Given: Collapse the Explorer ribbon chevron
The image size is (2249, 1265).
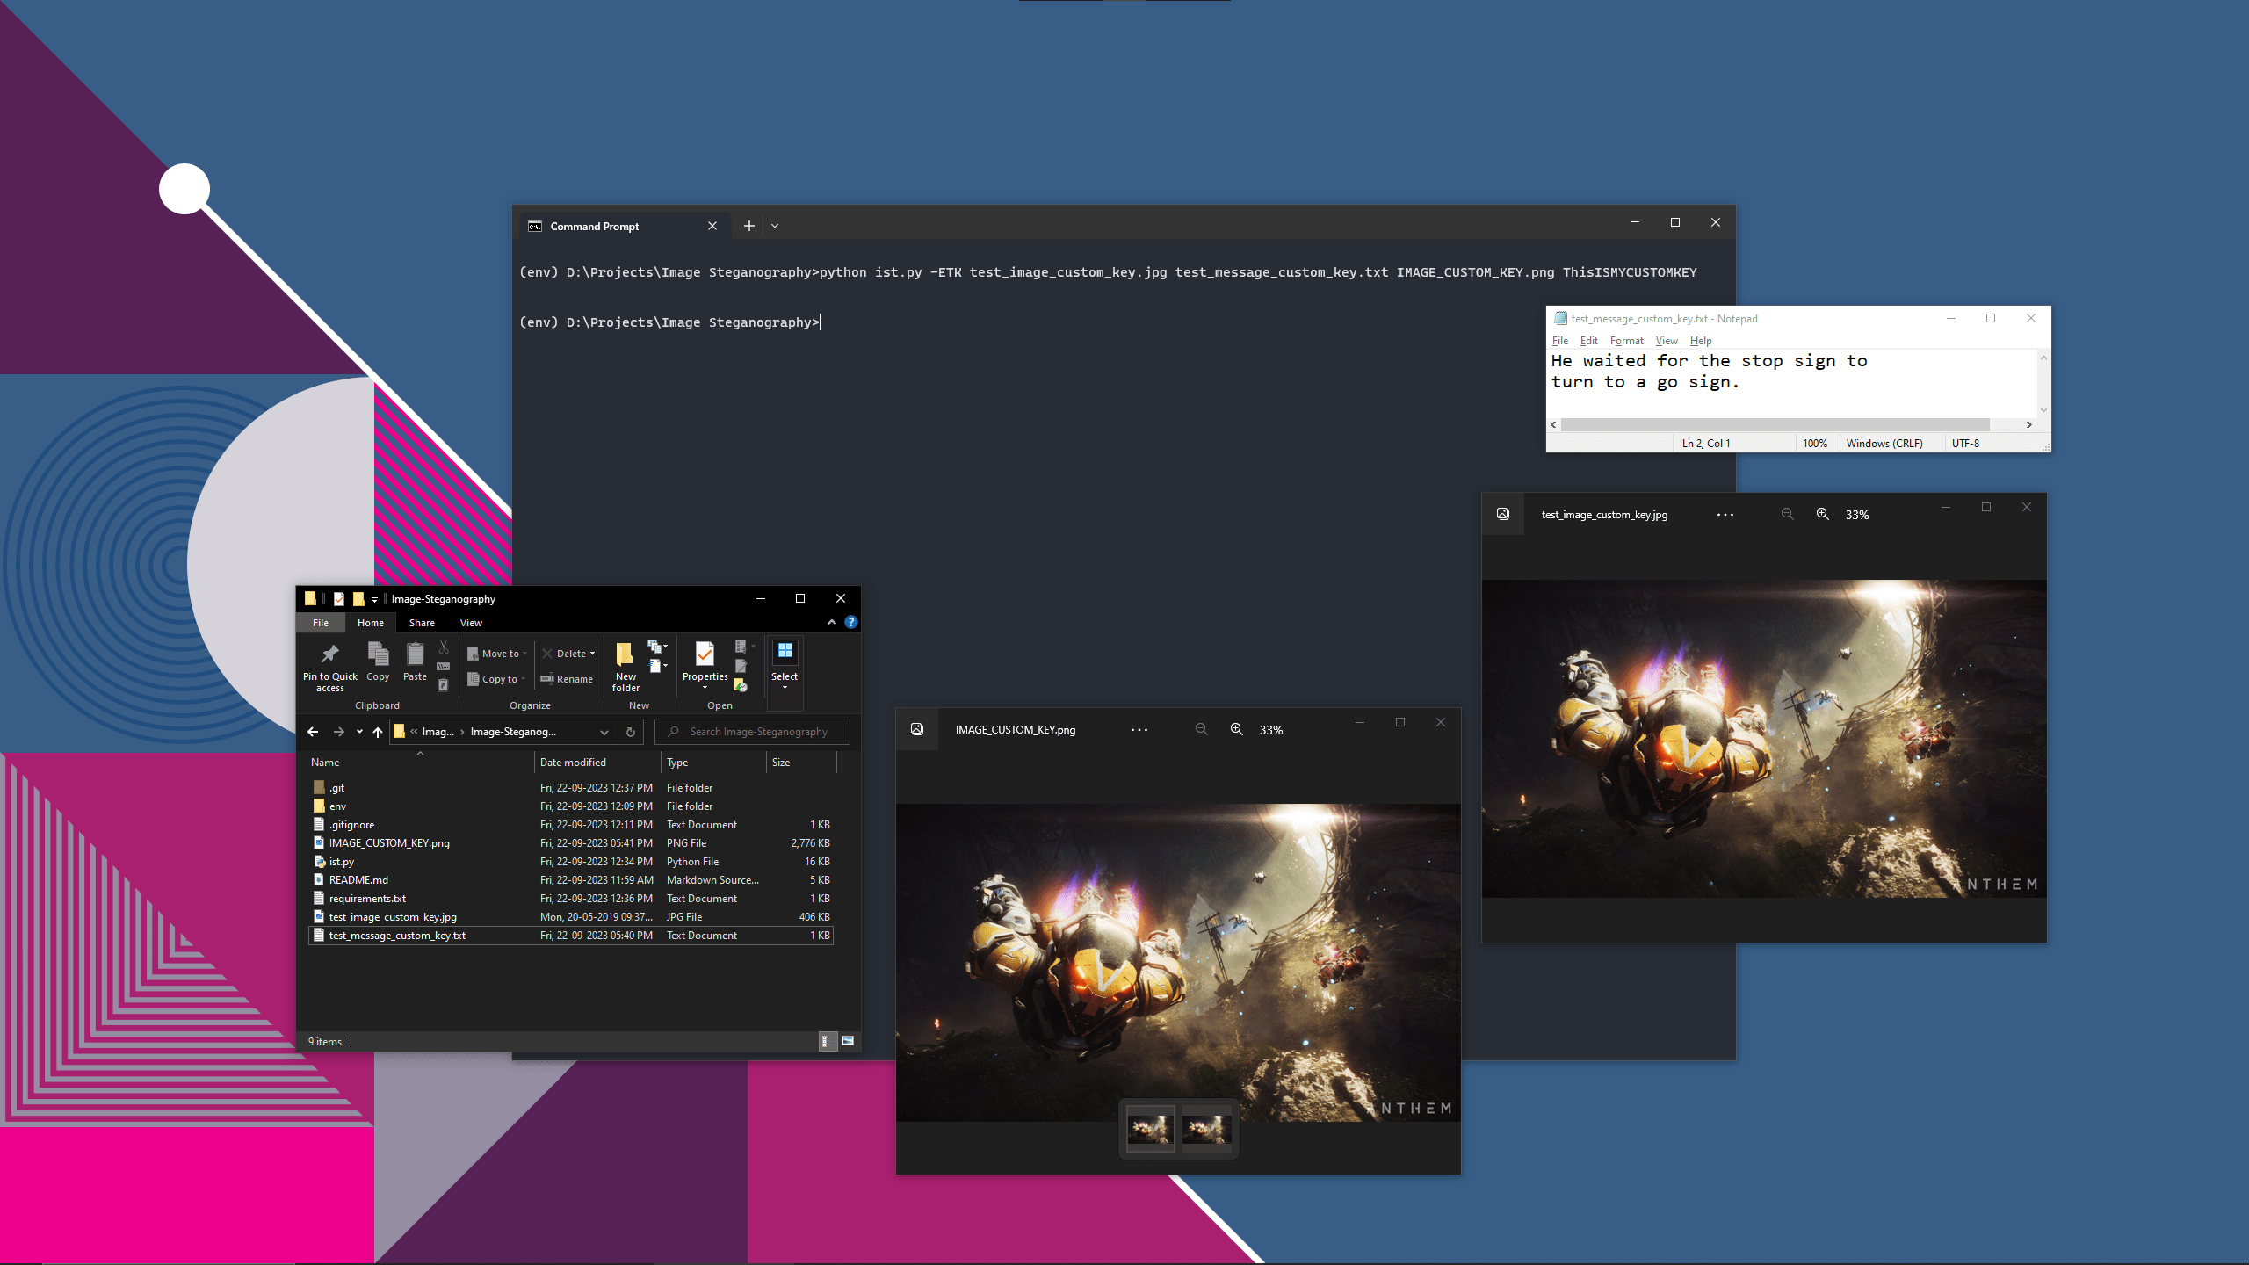Looking at the screenshot, I should [831, 622].
